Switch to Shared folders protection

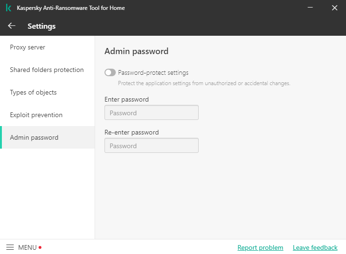tap(47, 70)
